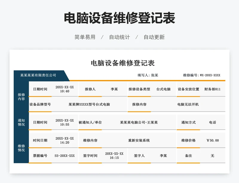The height and width of the screenshot is (183, 239).
Task: Select the 重新安装系统 value cell
Action: pos(139,140)
